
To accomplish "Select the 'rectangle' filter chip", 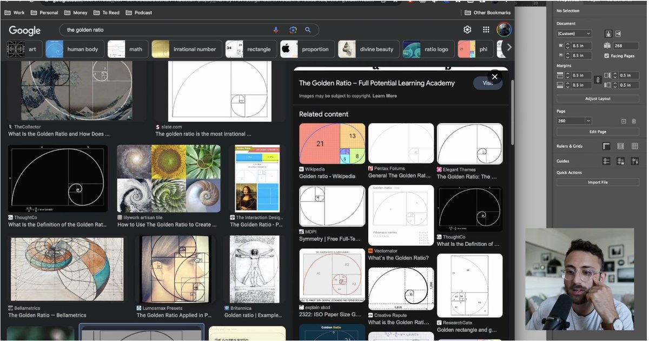I will point(251,49).
